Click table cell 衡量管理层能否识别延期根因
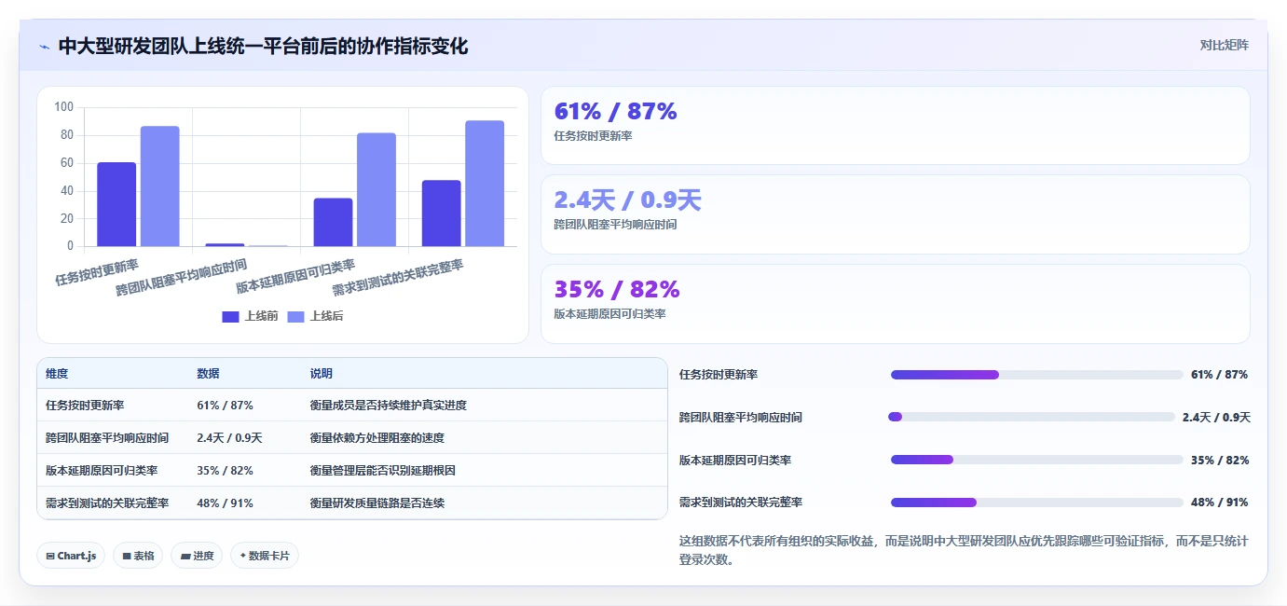Viewport: 1287px width, 606px height. [383, 471]
